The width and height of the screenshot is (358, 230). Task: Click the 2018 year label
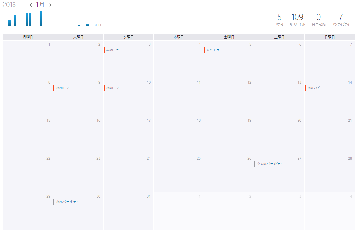pyautogui.click(x=9, y=5)
